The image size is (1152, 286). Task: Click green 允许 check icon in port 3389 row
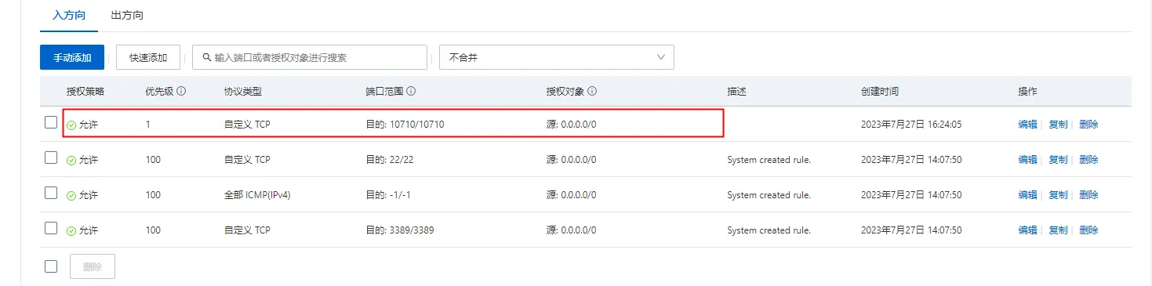tap(71, 230)
